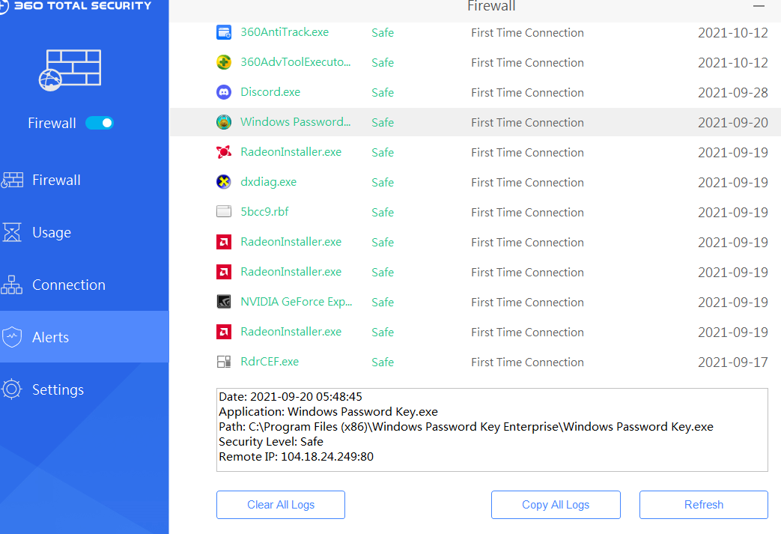The width and height of the screenshot is (781, 534).
Task: Click the 360AntiTrack.exe application icon
Action: pos(224,32)
